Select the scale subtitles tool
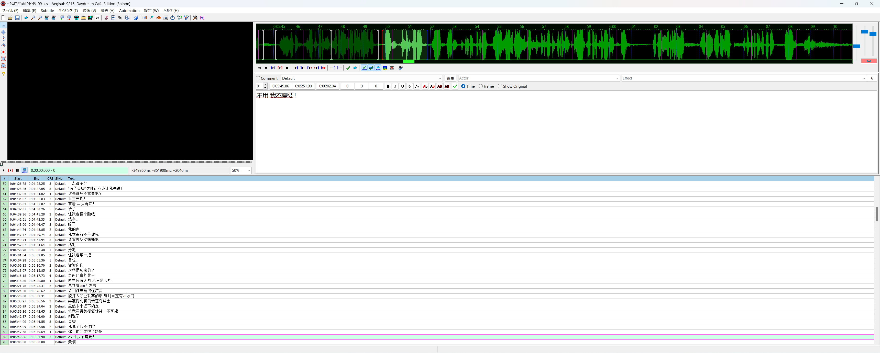880x353 pixels. 3,52
